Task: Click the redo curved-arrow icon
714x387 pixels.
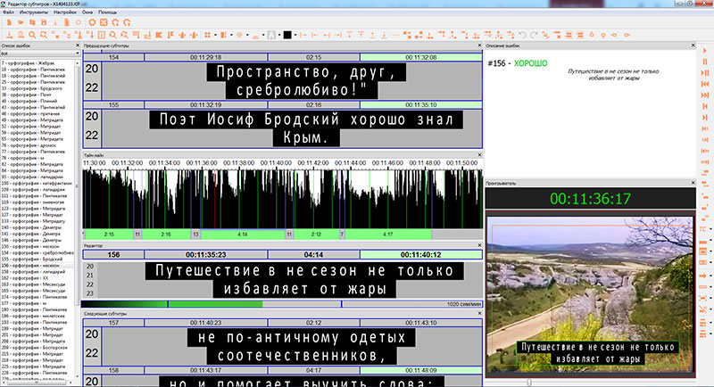Action: point(534,35)
